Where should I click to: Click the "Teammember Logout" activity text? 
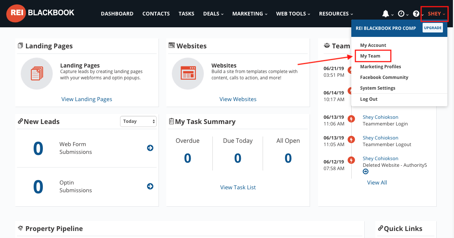[387, 145]
